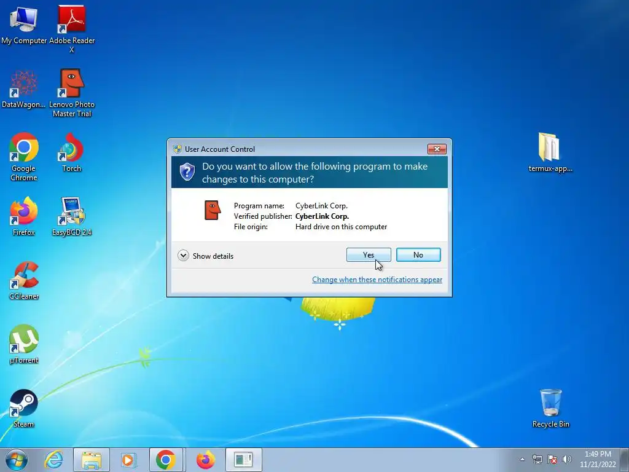The height and width of the screenshot is (472, 629).
Task: Select the Recycle Bin icon
Action: pyautogui.click(x=550, y=408)
